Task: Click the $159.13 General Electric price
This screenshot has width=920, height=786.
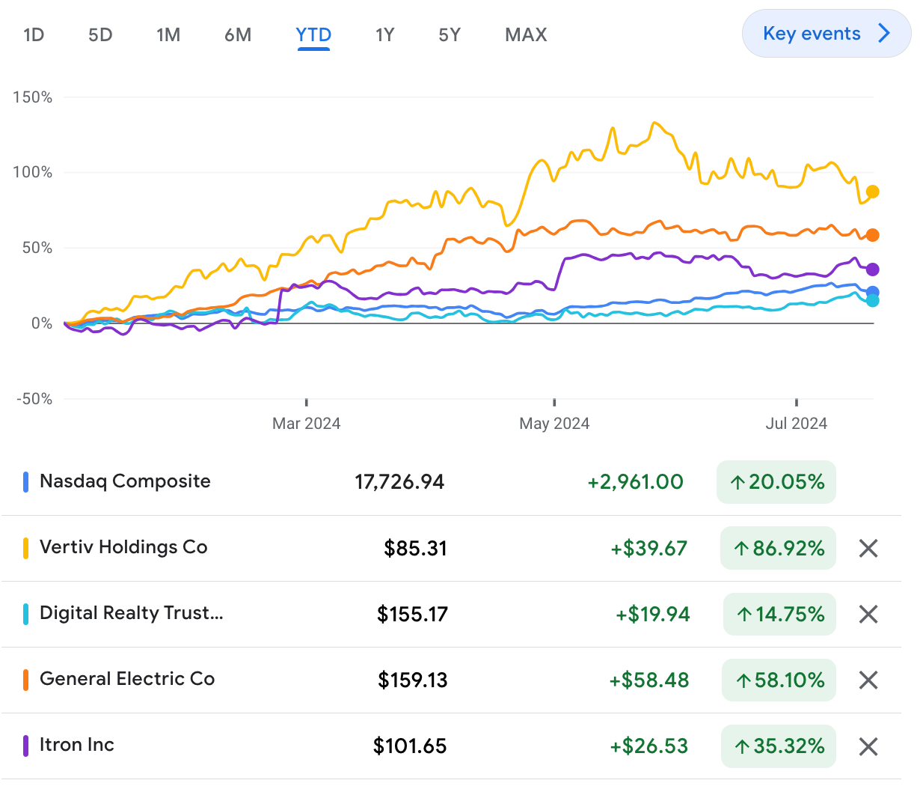Action: tap(412, 680)
